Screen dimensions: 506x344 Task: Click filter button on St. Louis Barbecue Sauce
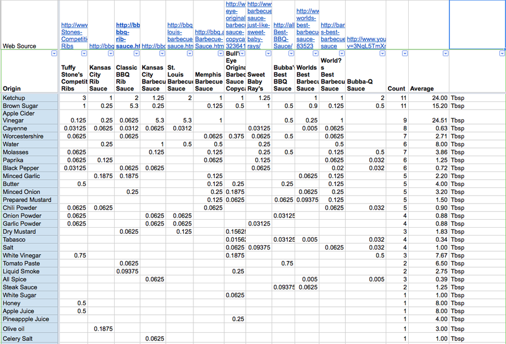(x=189, y=53)
